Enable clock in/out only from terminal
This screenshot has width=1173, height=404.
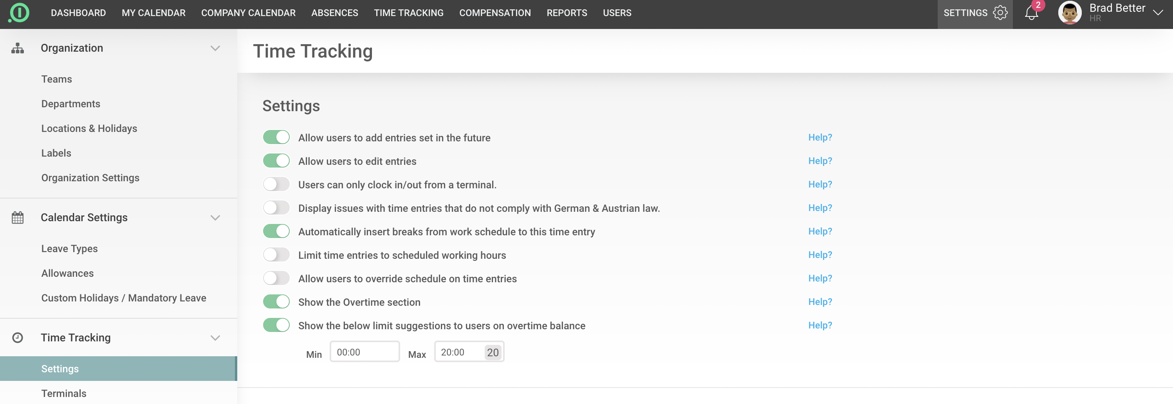click(x=276, y=184)
